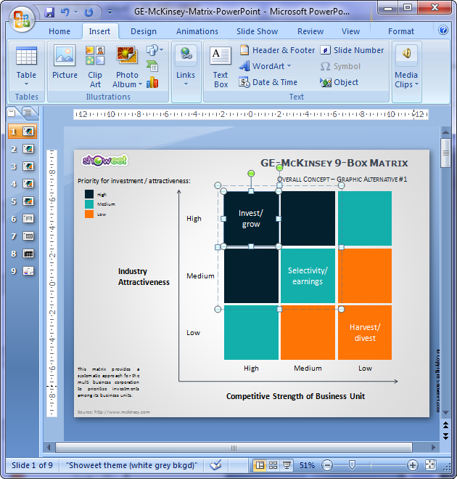The image size is (457, 479).
Task: Insert Date & Time
Action: 268,82
